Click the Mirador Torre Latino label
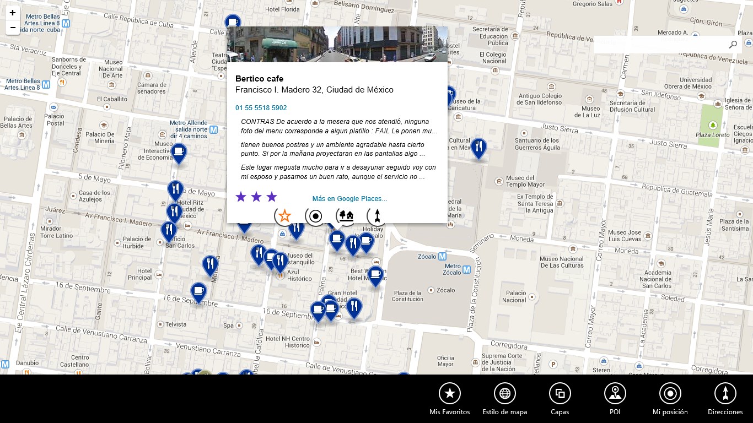Viewport: 753px width, 423px height. point(56,232)
